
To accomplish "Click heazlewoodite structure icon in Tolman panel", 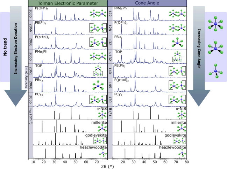I will (103, 153).
